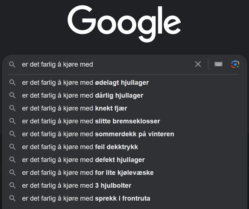The height and width of the screenshot is (209, 249).
Task: Select the "sprekk i frontruta" suggestion
Action: point(86,198)
